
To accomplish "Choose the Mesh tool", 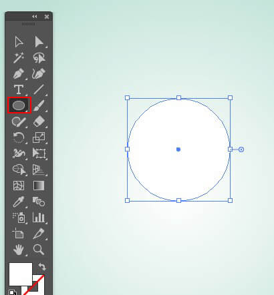I will point(19,186).
